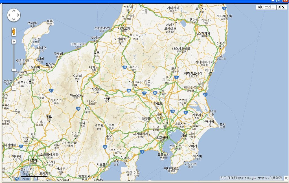Click the port anchor icon above 아사히

(x=212, y=114)
